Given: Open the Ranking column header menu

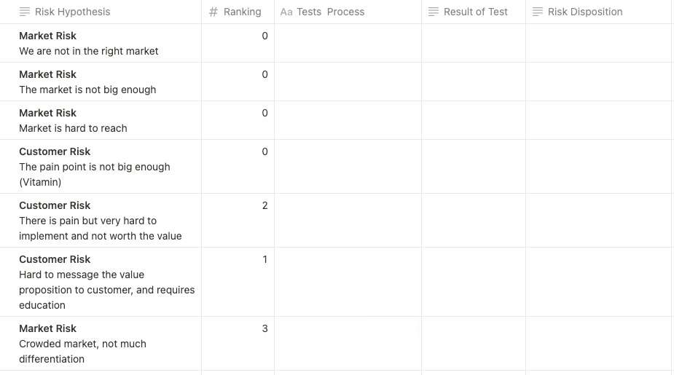Looking at the screenshot, I should (242, 12).
